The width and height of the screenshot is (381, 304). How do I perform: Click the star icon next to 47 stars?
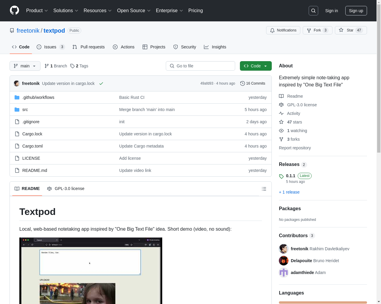click(281, 122)
